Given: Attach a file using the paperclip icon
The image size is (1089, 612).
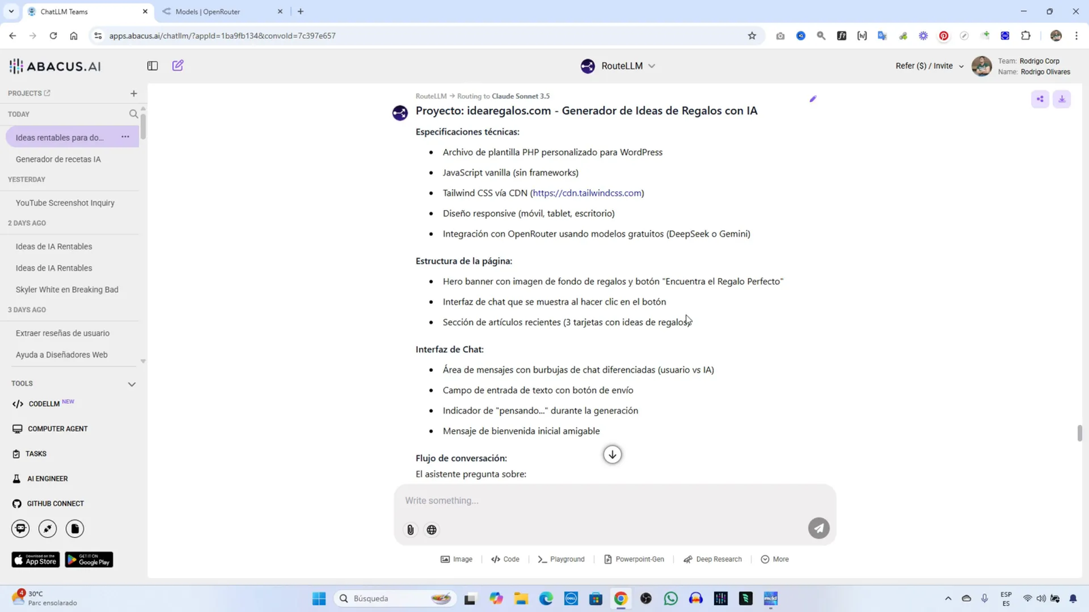Looking at the screenshot, I should point(410,530).
